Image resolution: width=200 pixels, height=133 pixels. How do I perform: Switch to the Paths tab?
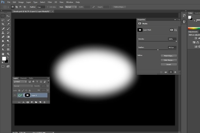click(31, 78)
